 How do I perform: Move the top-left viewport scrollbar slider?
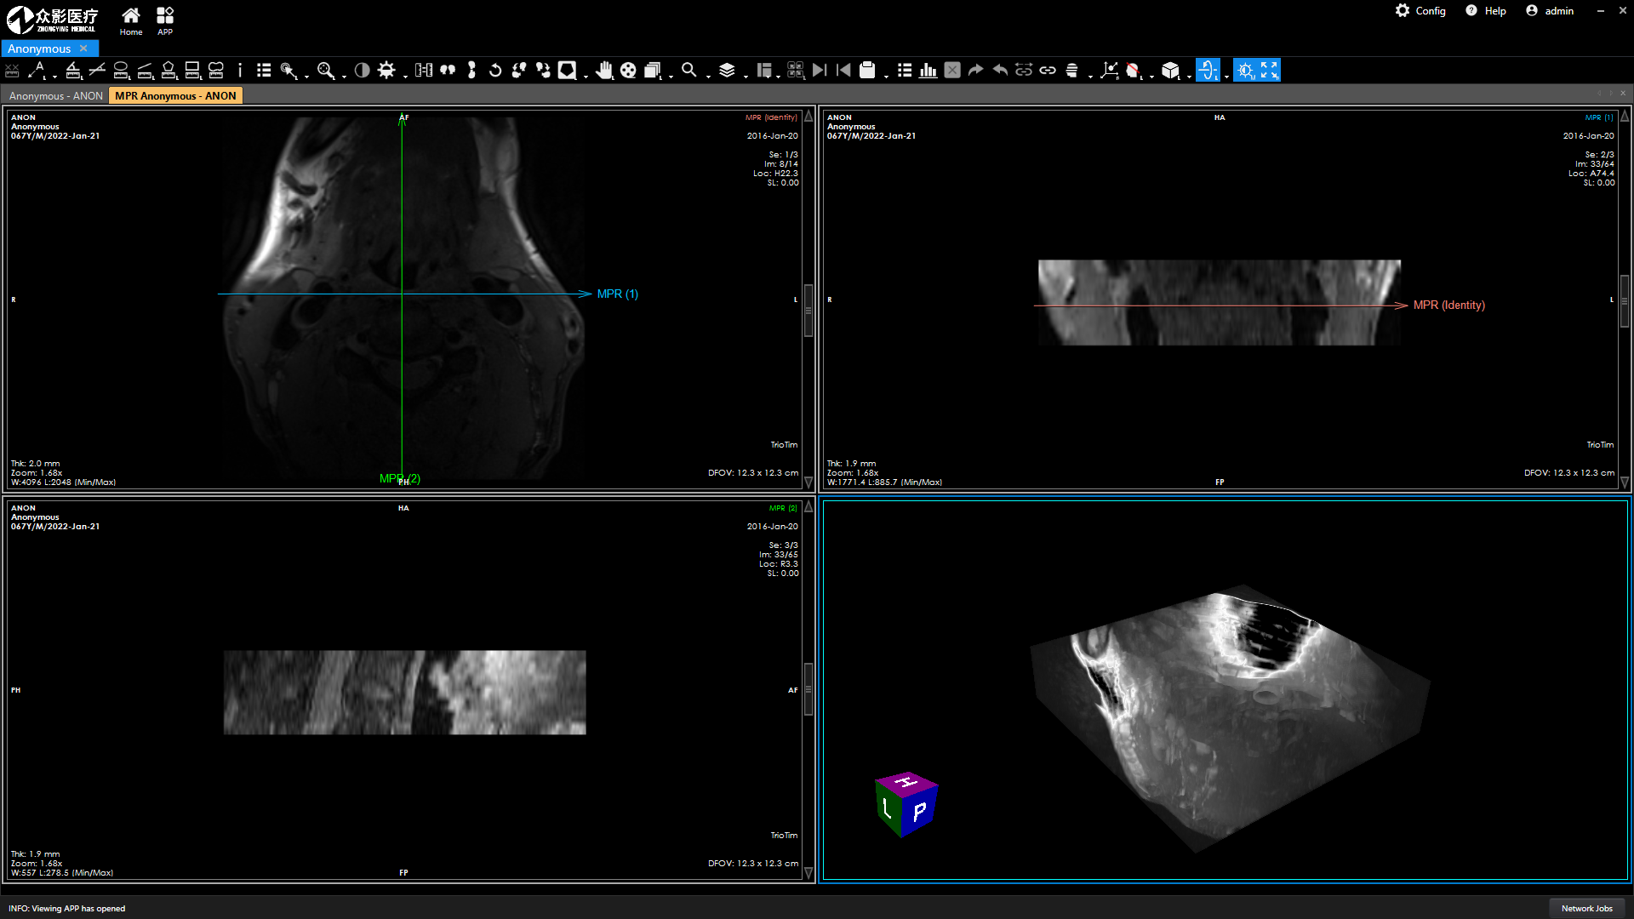pyautogui.click(x=808, y=310)
